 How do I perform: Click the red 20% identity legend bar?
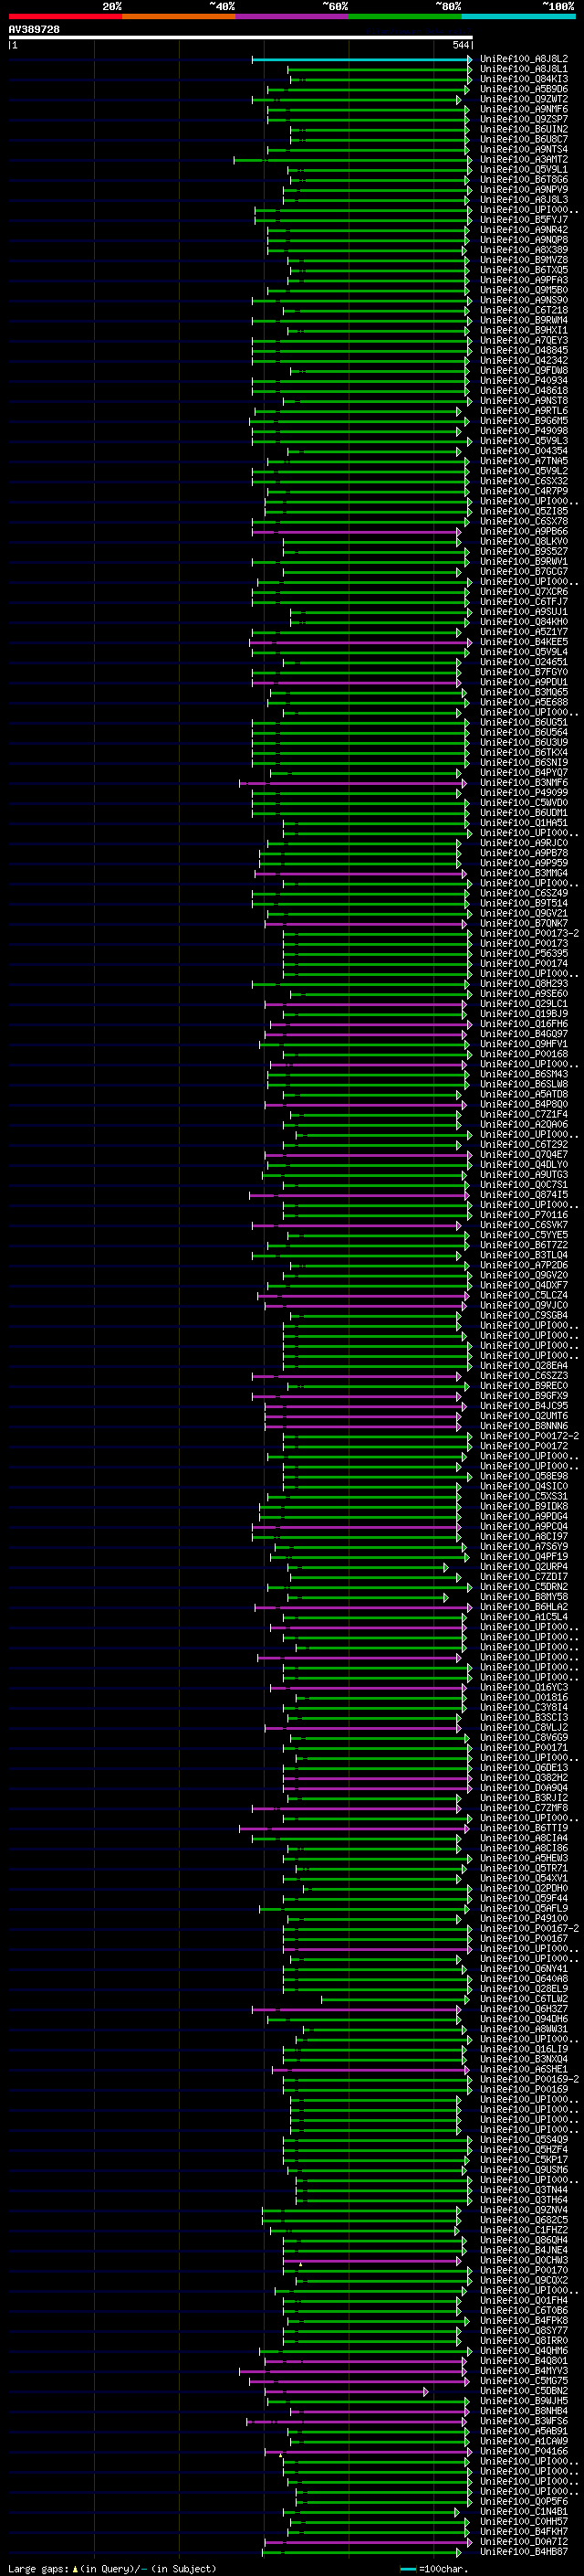[65, 16]
